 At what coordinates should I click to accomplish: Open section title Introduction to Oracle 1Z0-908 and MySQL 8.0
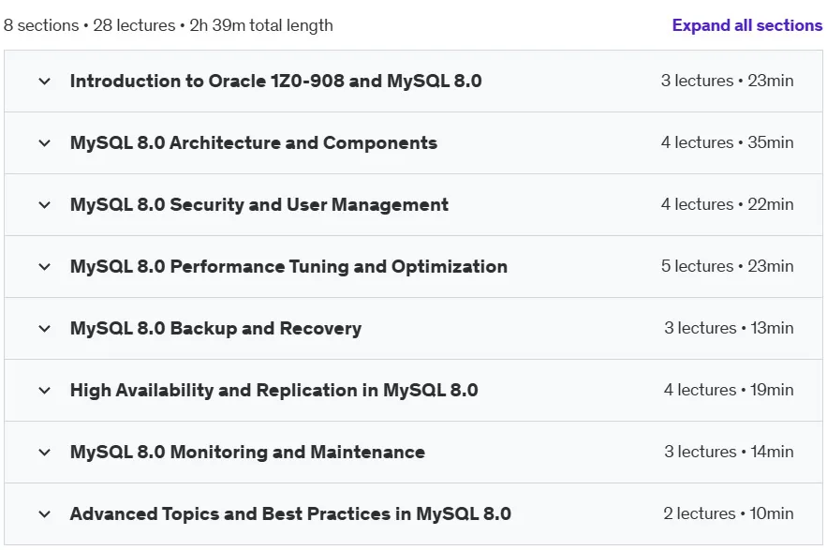point(276,81)
